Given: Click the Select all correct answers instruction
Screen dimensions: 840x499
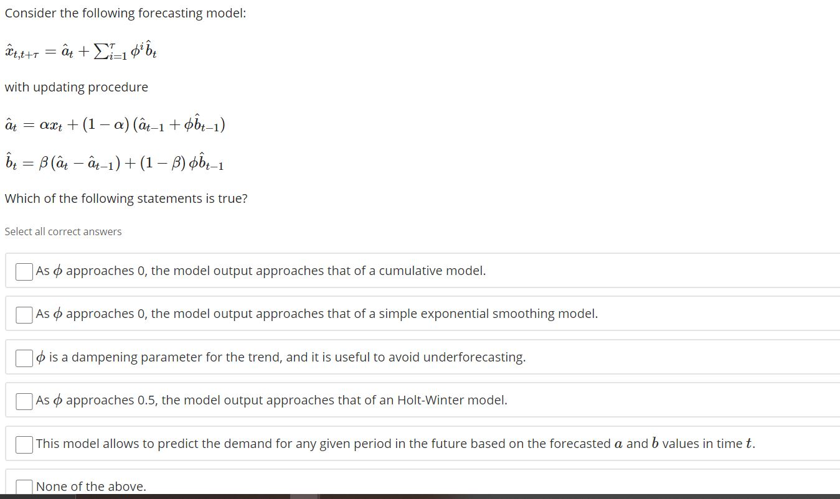Looking at the screenshot, I should click(63, 231).
